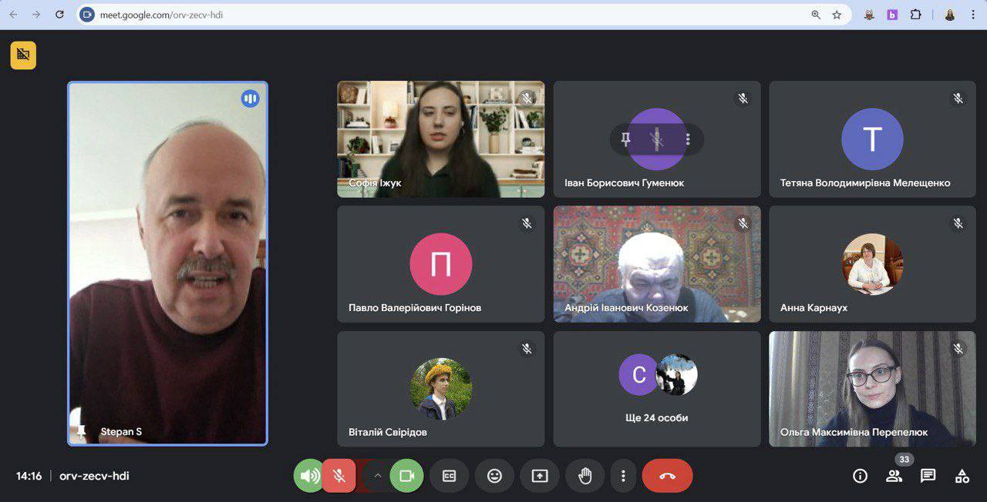The image size is (987, 502).
Task: Open more options in the call toolbar
Action: pyautogui.click(x=623, y=476)
